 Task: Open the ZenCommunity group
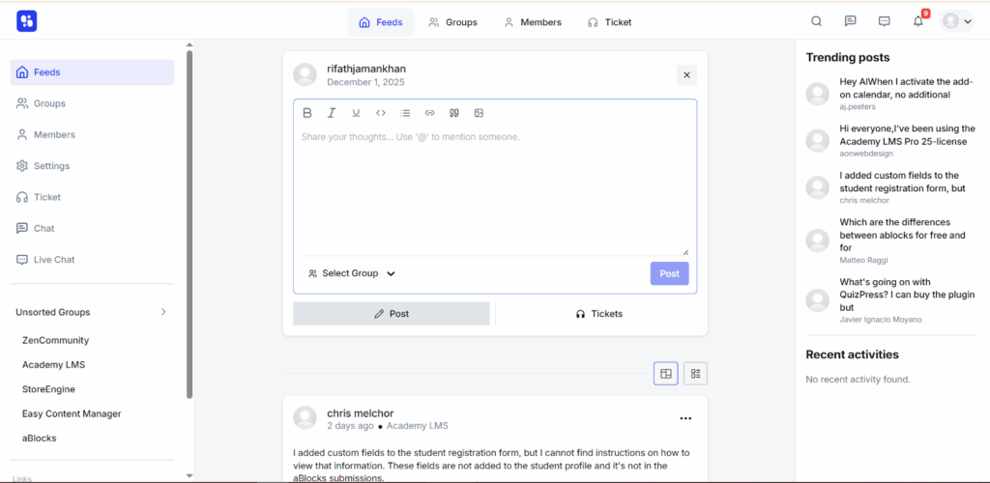tap(55, 340)
